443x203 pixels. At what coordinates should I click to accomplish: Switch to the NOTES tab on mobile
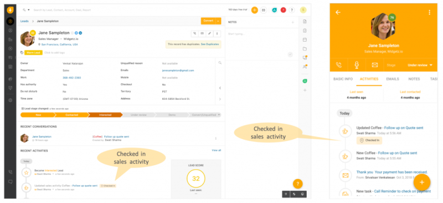tap(414, 79)
